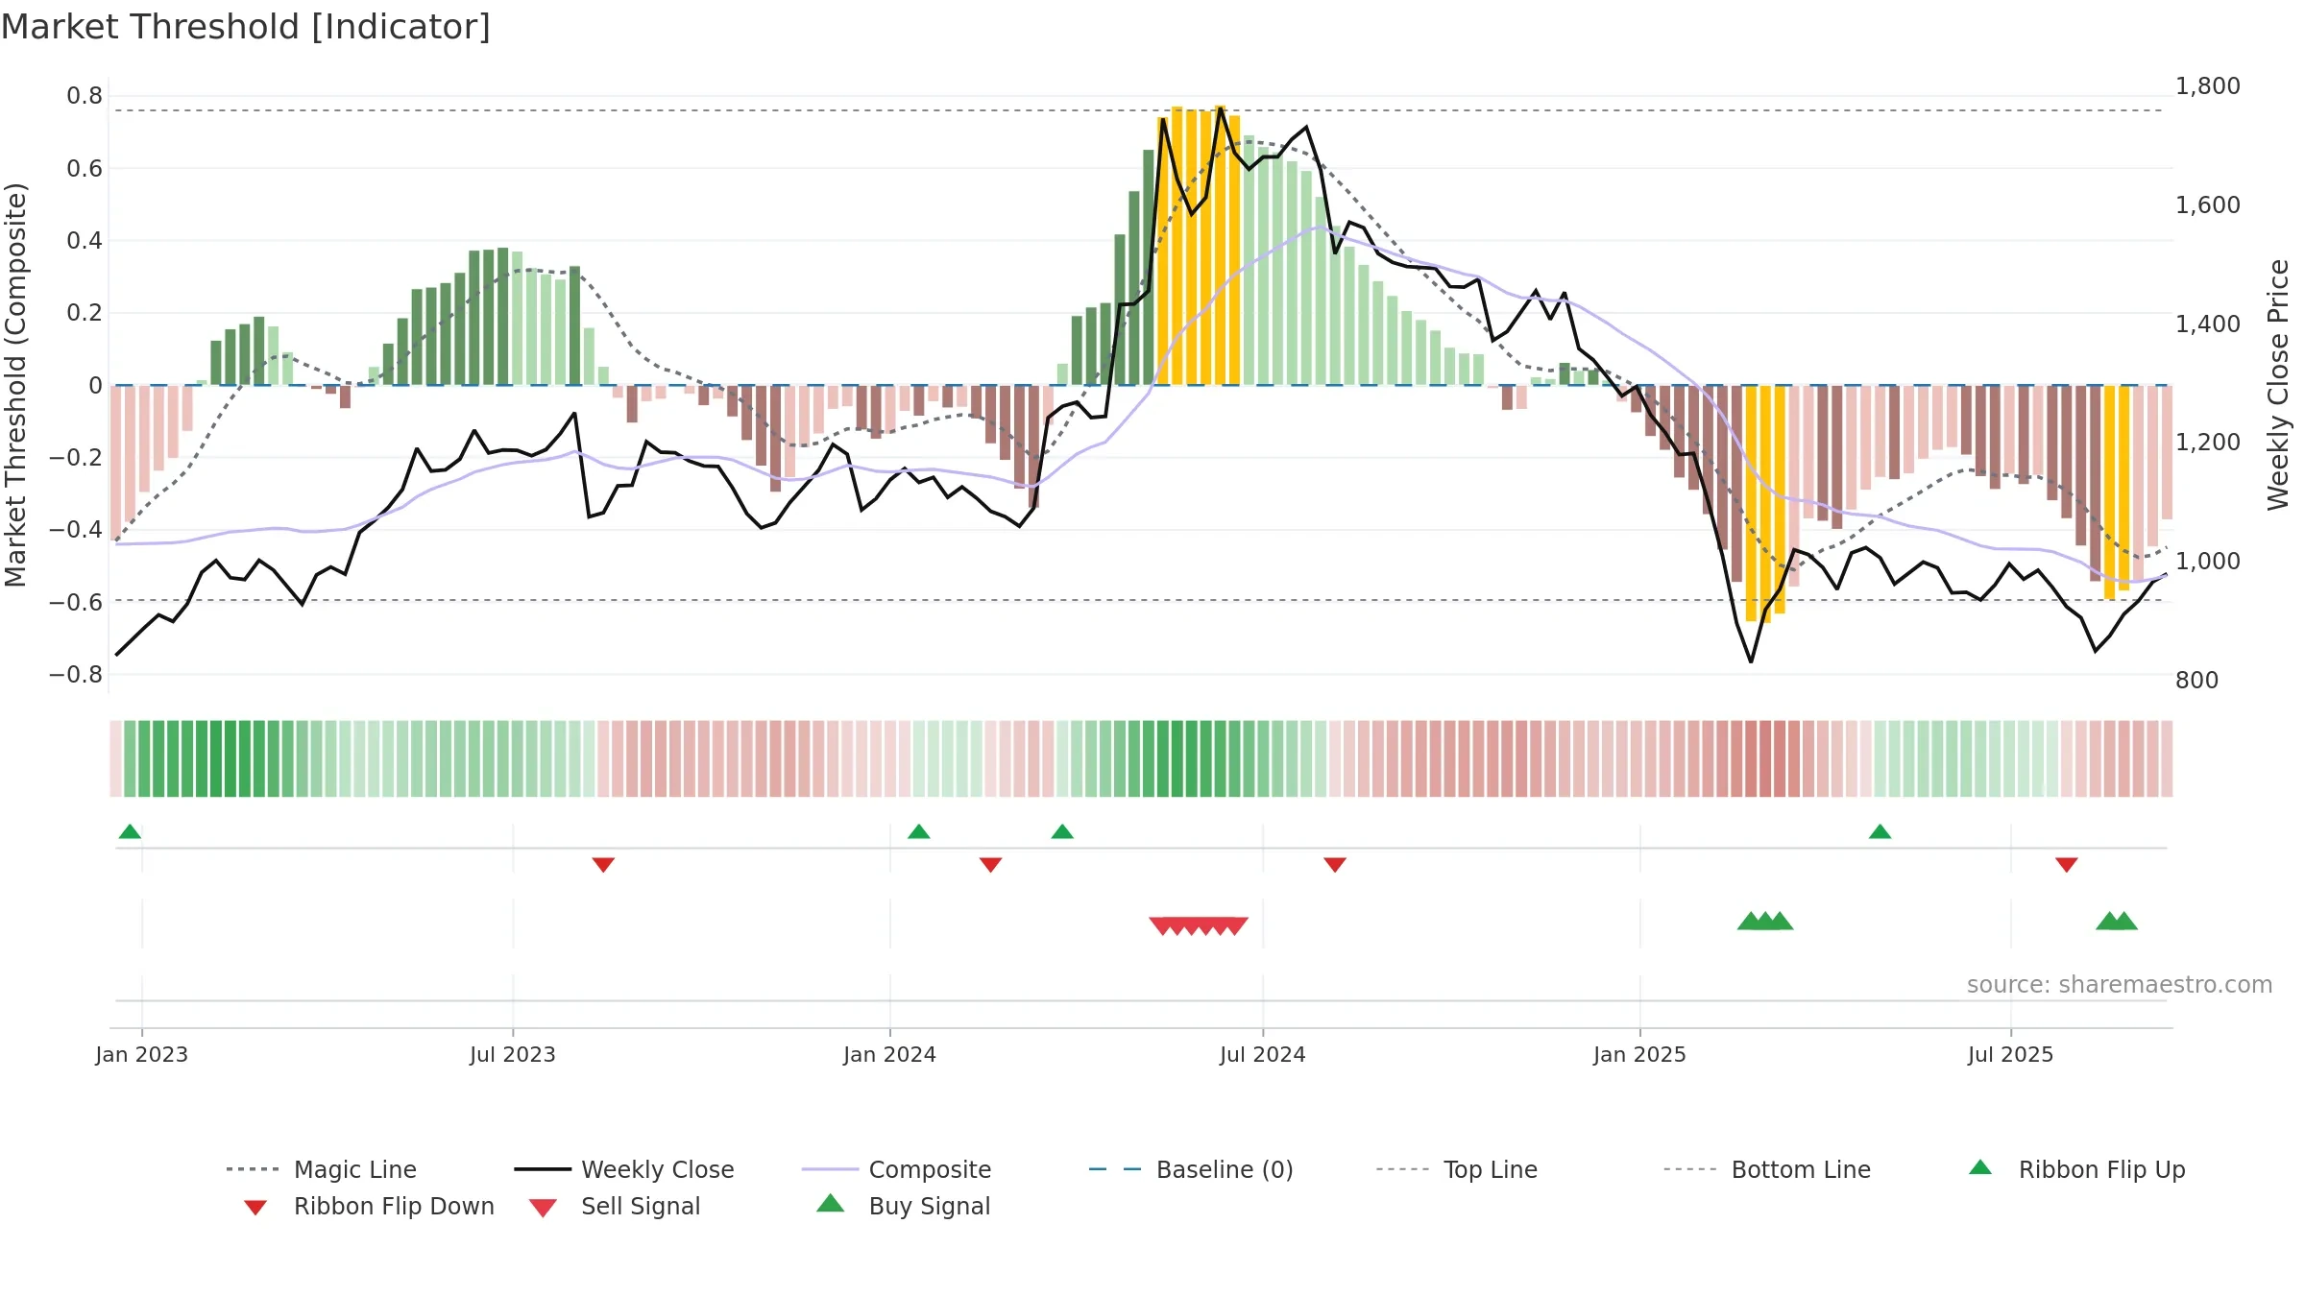Click the Jul 2023 axis label
This screenshot has width=2305, height=1296.
coord(513,1054)
